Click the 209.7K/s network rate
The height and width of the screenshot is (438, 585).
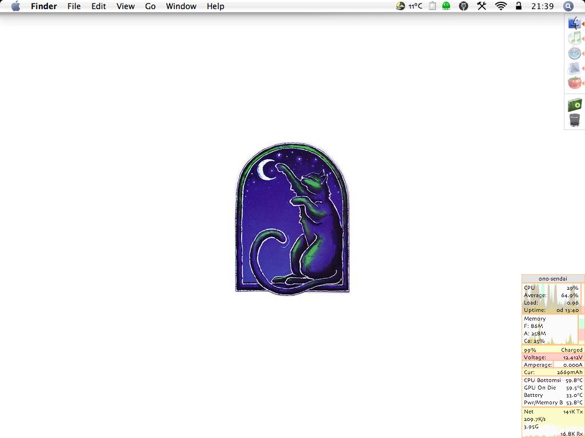tap(535, 419)
